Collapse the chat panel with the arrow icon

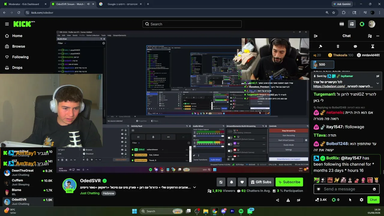[x=316, y=36]
